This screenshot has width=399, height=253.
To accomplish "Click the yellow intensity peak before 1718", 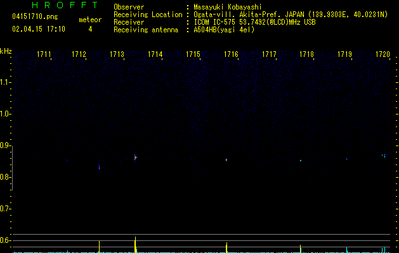I will (x=301, y=249).
